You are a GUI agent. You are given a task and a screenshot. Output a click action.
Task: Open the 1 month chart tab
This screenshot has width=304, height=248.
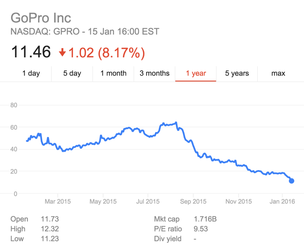[113, 73]
